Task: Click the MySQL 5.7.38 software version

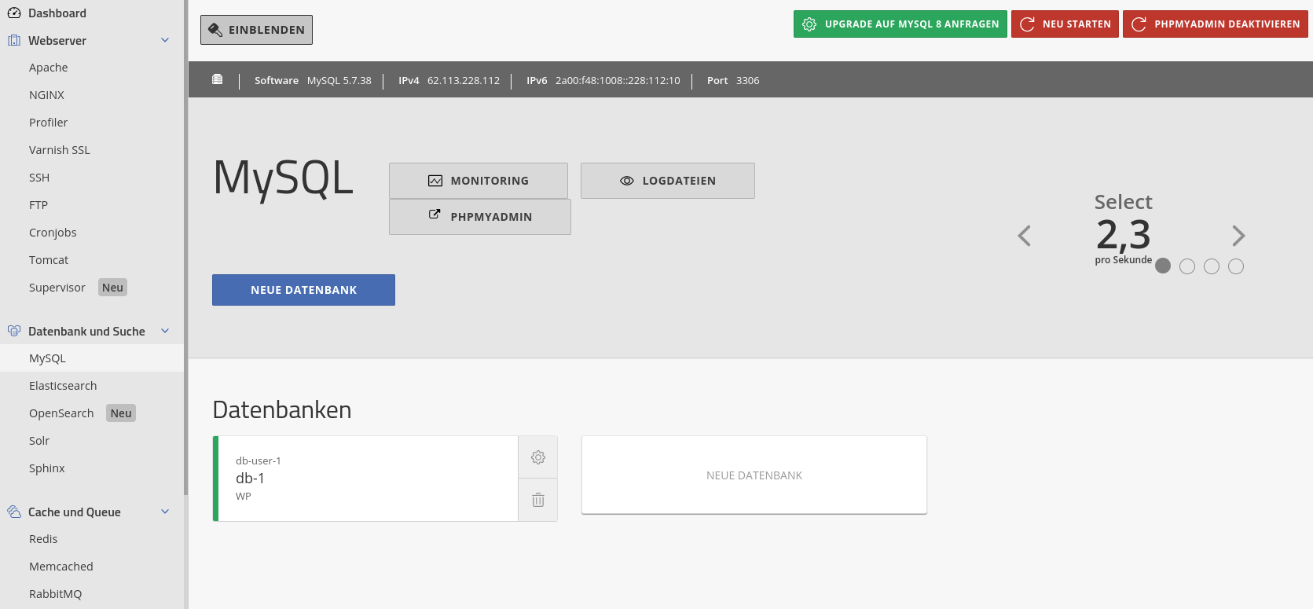Action: tap(339, 80)
